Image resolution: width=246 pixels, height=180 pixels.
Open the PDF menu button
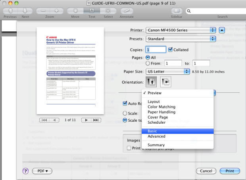(x=42, y=171)
